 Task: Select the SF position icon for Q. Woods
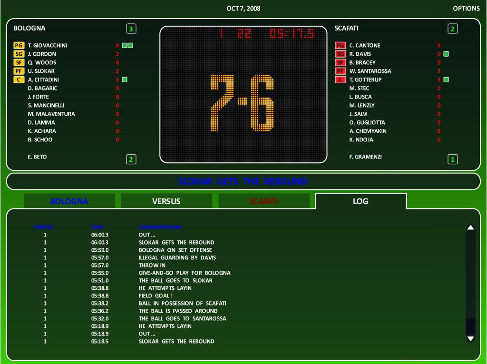(x=19, y=62)
